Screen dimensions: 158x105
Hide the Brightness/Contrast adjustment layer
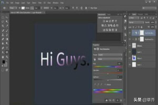tap(130, 39)
